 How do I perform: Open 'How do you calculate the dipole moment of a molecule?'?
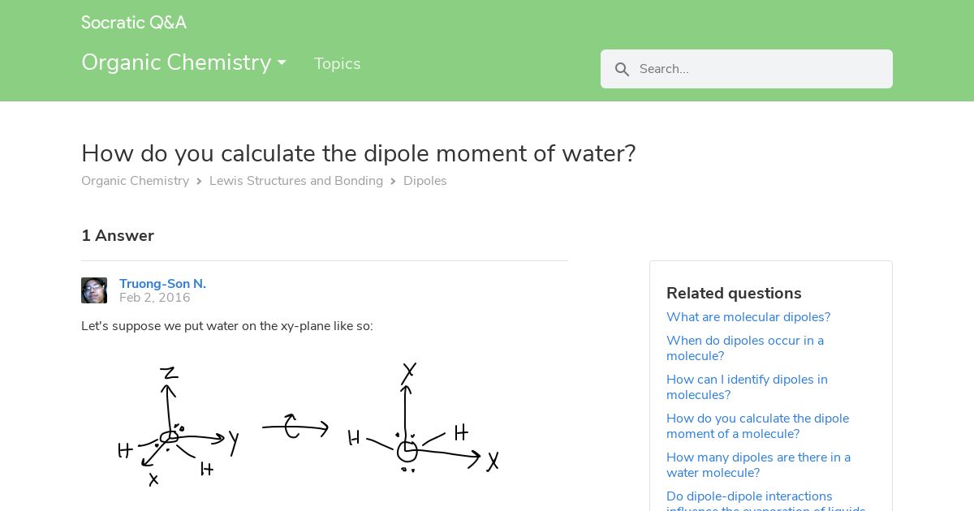click(x=757, y=426)
